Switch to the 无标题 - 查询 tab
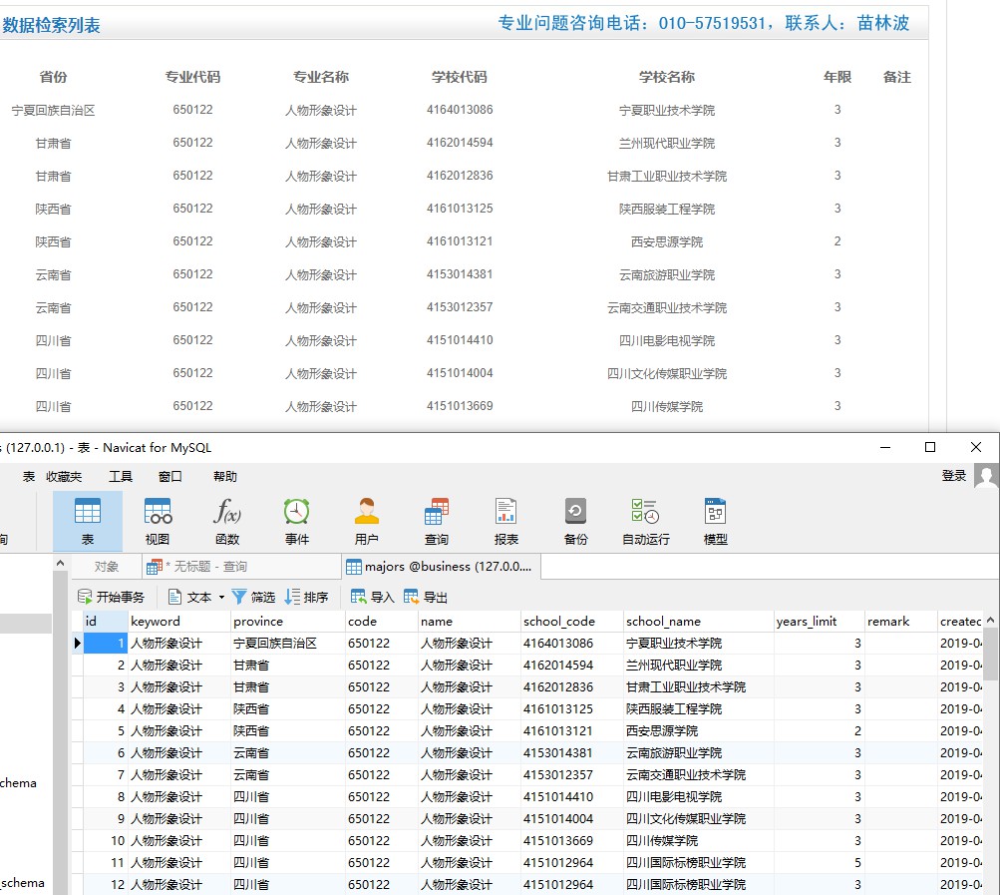The width and height of the screenshot is (1000, 895). [241, 567]
